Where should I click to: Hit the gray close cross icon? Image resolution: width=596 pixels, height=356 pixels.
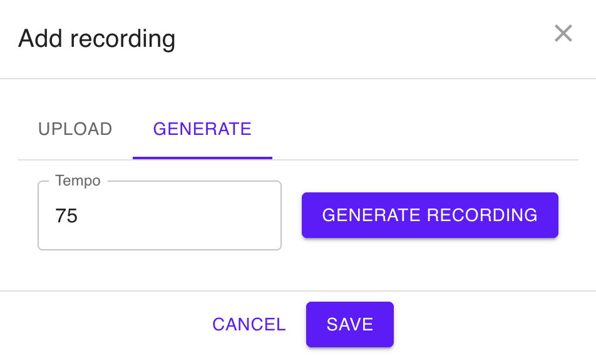click(563, 33)
